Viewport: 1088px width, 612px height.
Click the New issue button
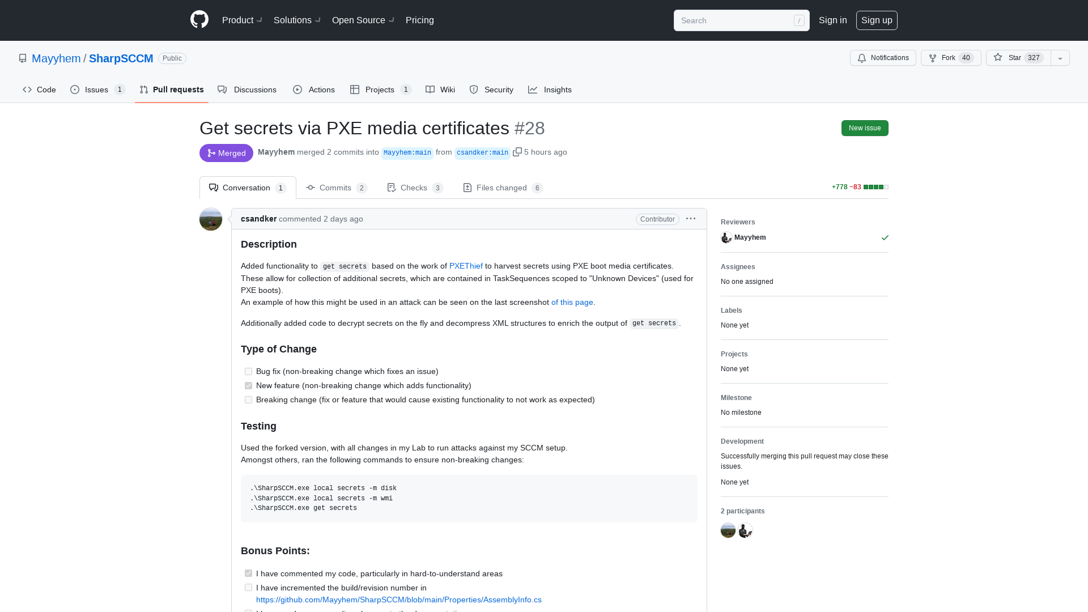(x=865, y=128)
